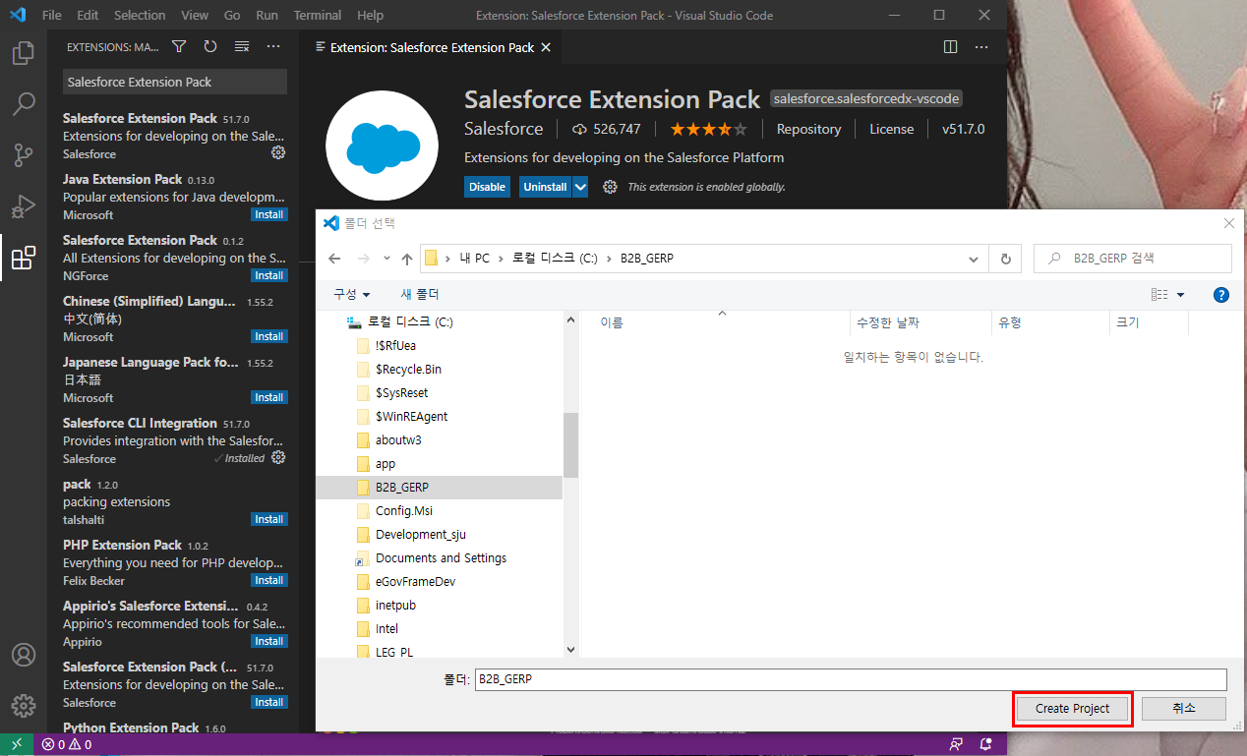The height and width of the screenshot is (756, 1247).
Task: Go up one folder level in dialog
Action: point(407,259)
